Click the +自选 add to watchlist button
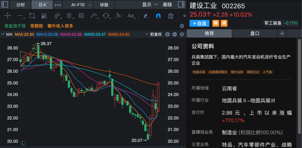The height and width of the screenshot is (148, 302). click(199, 23)
